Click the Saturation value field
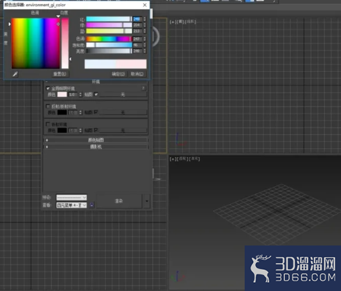Image resolution: width=341 pixels, height=291 pixels. click(x=137, y=45)
